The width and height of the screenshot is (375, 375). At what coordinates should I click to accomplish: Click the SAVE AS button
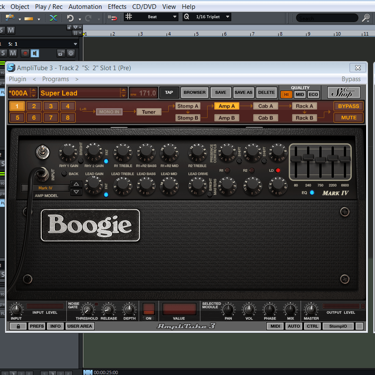click(243, 93)
